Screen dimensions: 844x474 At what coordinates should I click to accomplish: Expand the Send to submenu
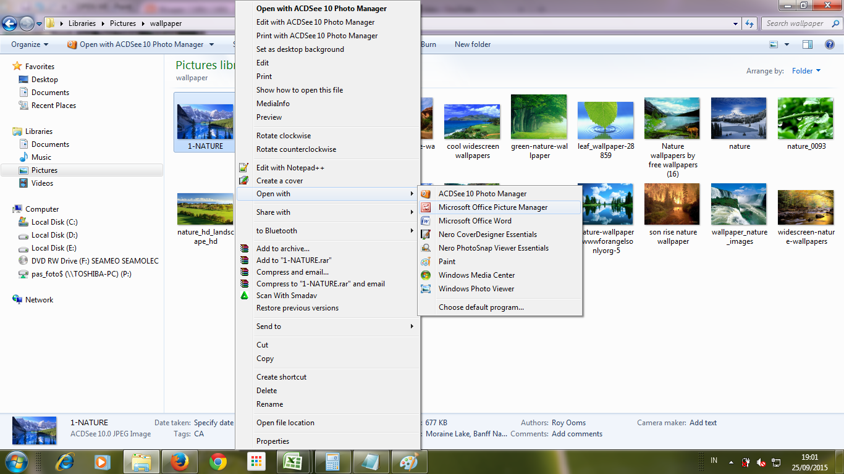tap(327, 326)
